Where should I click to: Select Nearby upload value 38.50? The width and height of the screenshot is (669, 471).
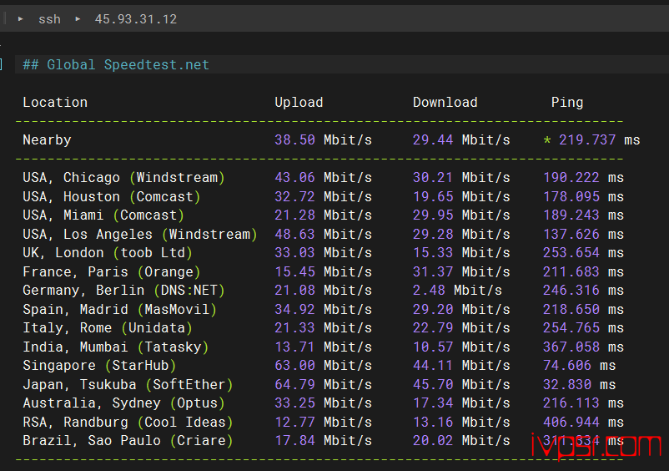294,140
